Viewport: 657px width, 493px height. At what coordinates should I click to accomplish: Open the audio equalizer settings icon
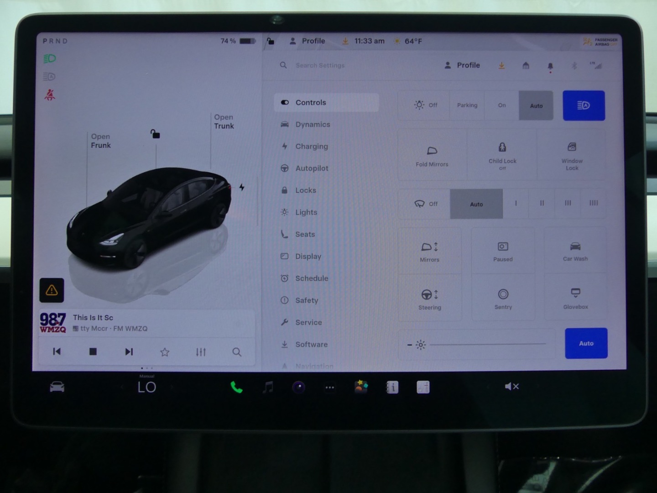(201, 352)
